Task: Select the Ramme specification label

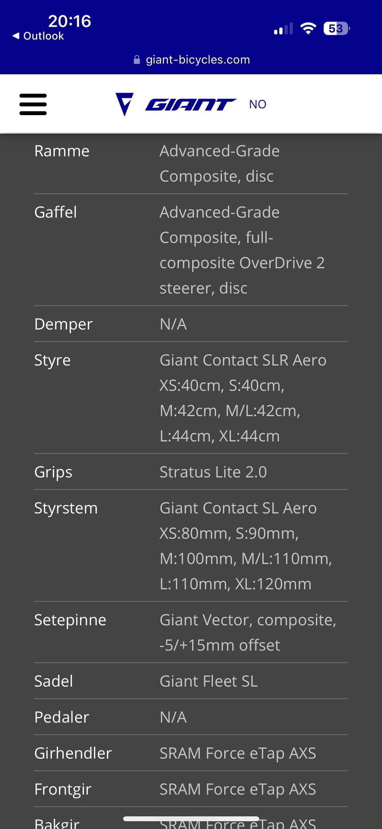Action: pos(62,151)
